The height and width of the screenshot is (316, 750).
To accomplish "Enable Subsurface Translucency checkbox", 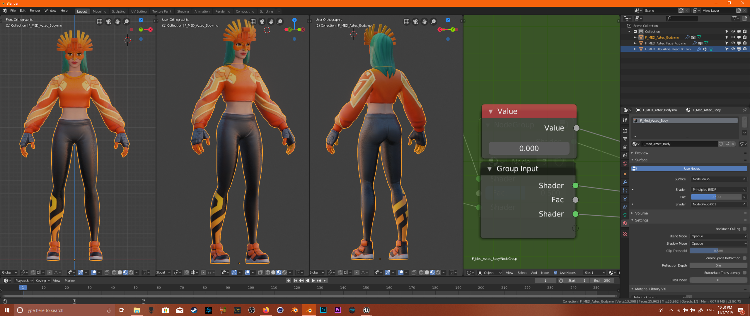I will click(744, 273).
